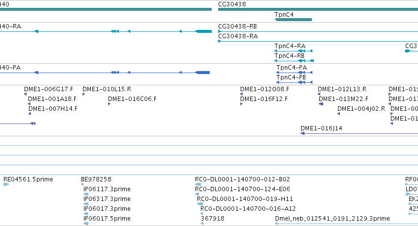Select the 367918 feature label
This screenshot has height=226, width=418.
click(x=213, y=219)
